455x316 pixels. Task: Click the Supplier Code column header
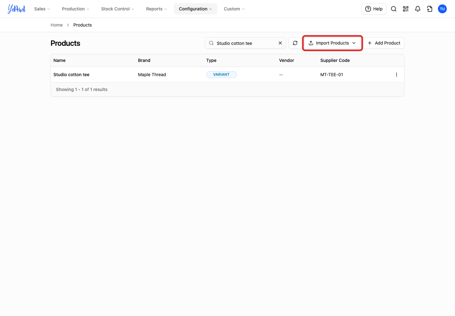click(335, 60)
